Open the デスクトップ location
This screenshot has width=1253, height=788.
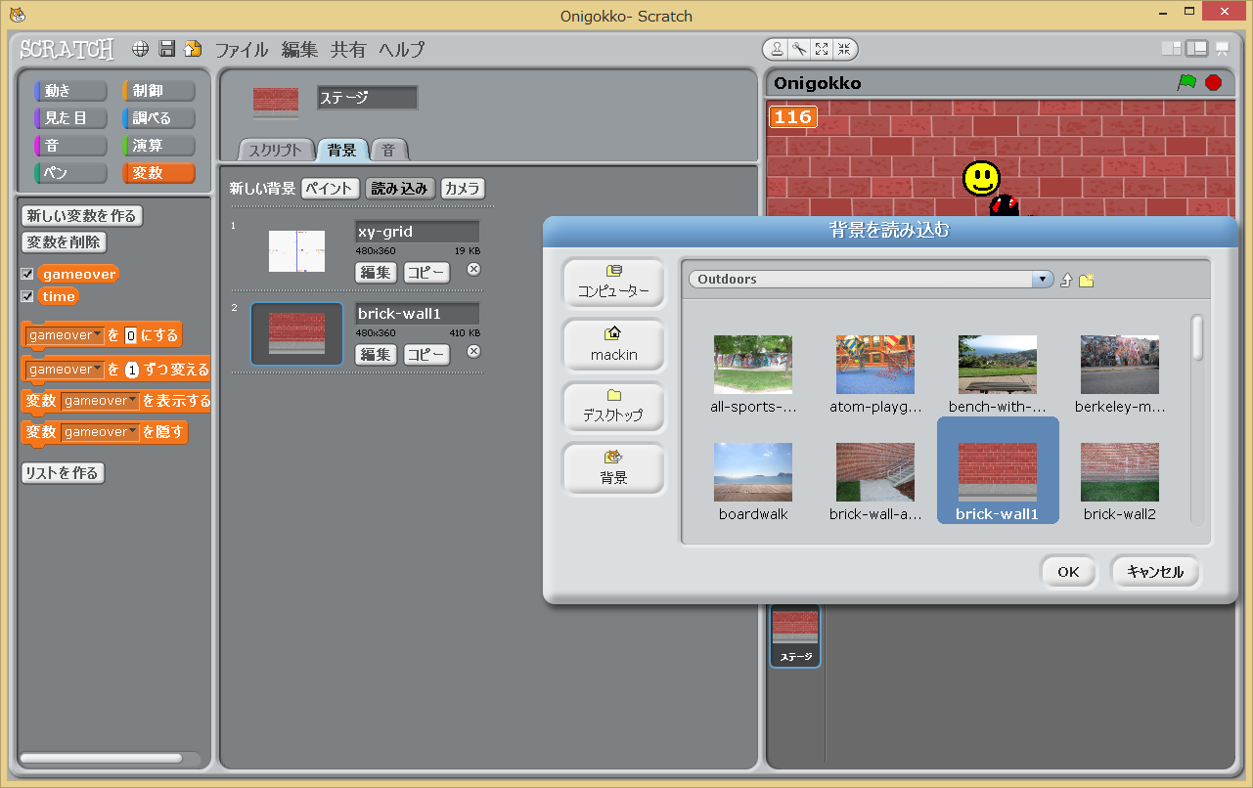613,406
